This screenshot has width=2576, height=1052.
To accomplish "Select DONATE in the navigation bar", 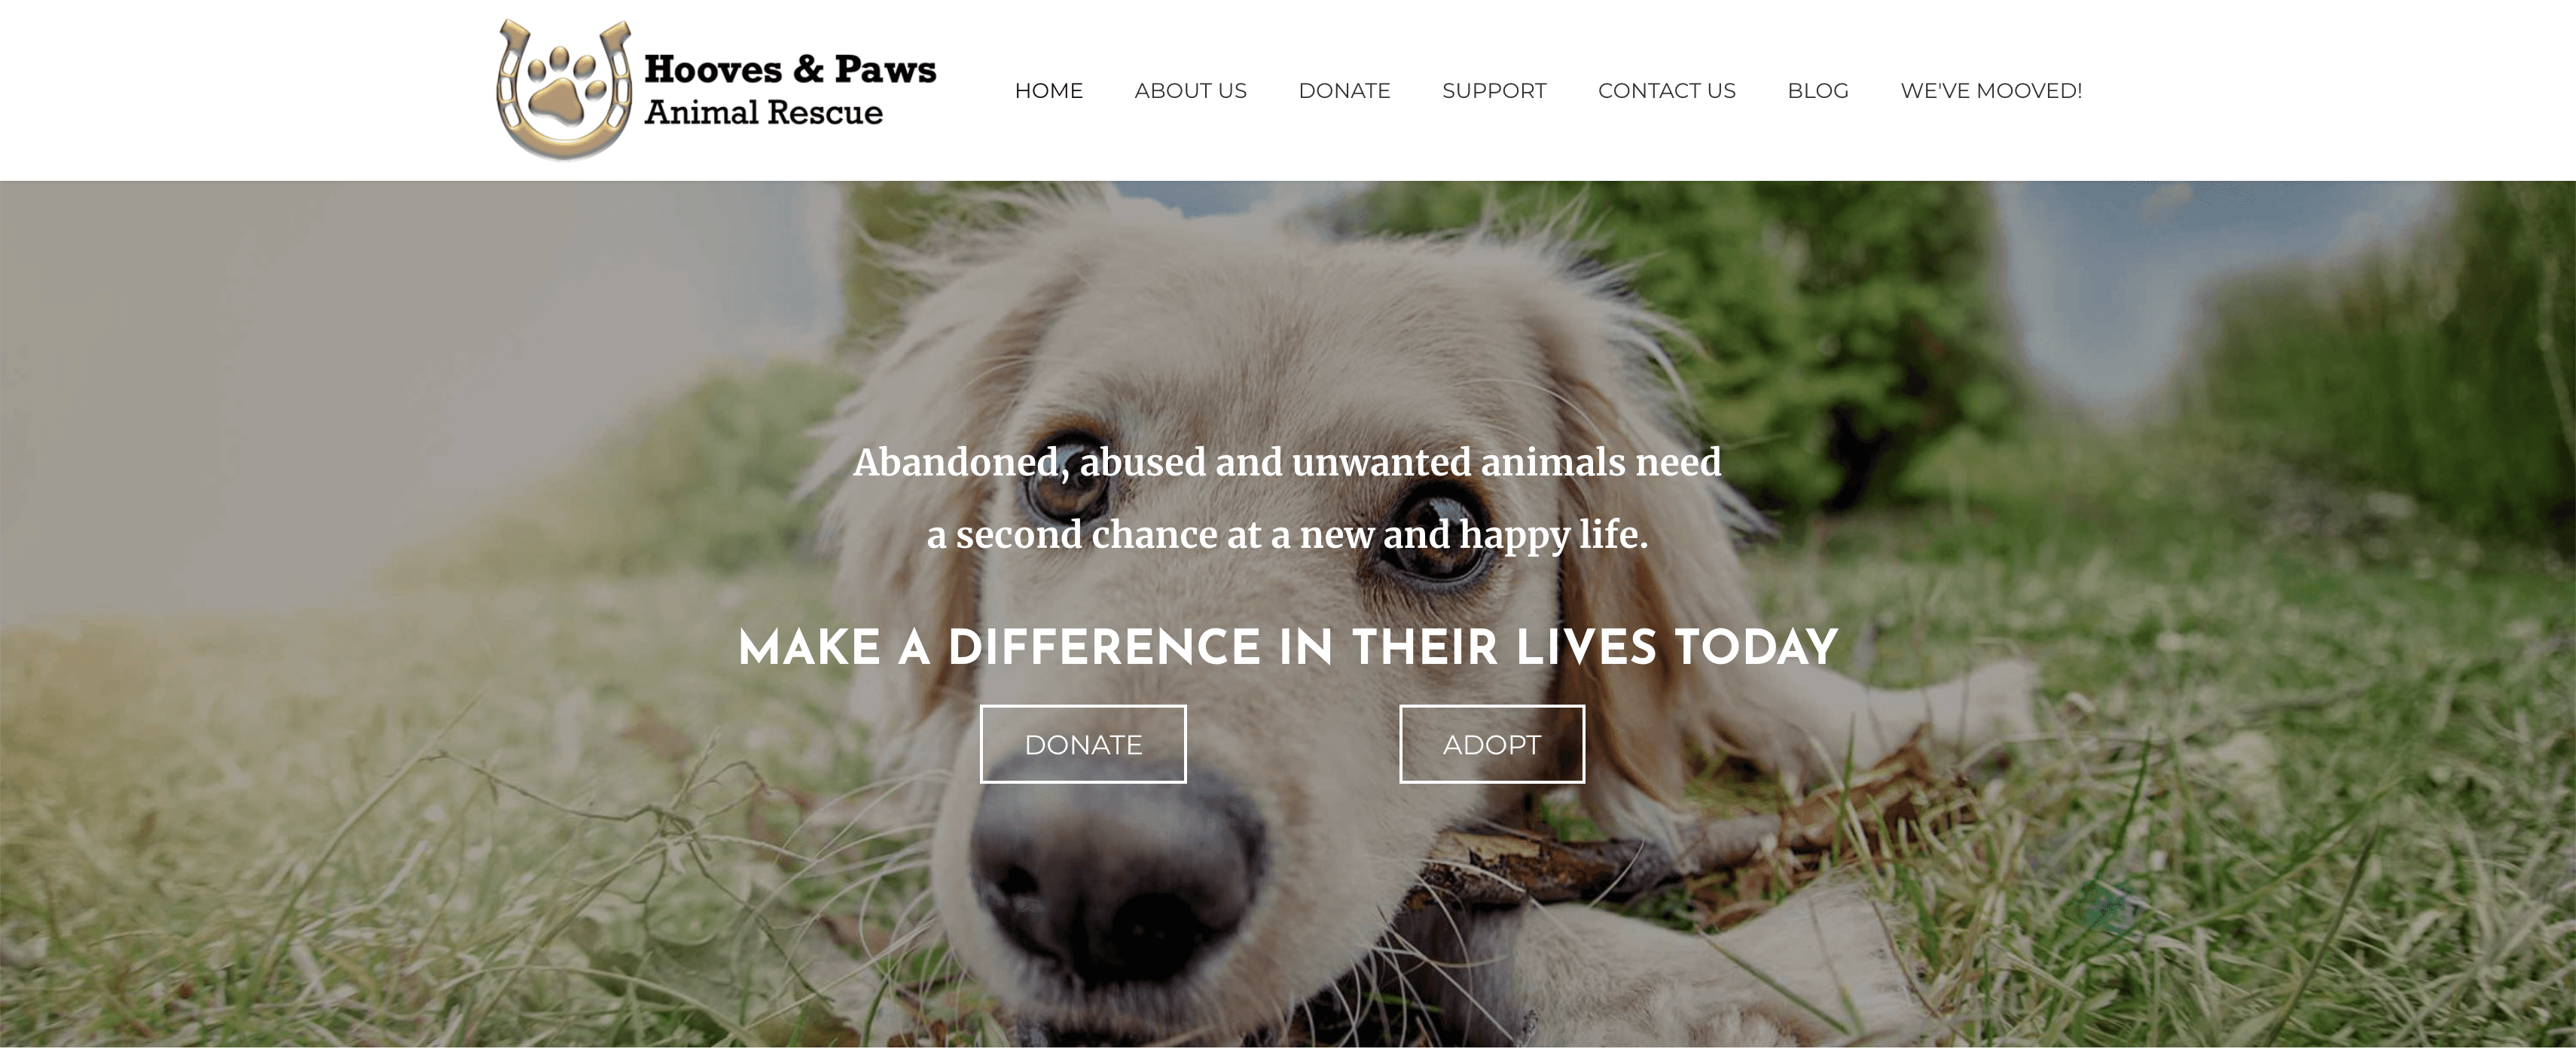I will (1344, 91).
